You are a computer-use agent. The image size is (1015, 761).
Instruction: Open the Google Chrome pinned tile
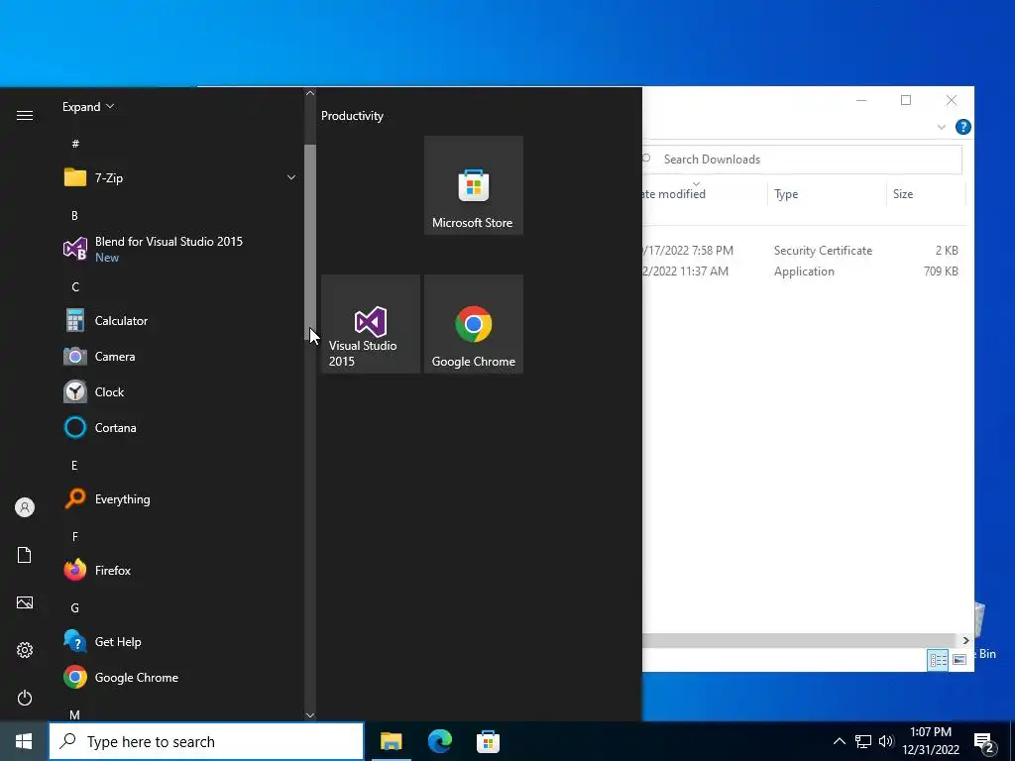(x=473, y=324)
